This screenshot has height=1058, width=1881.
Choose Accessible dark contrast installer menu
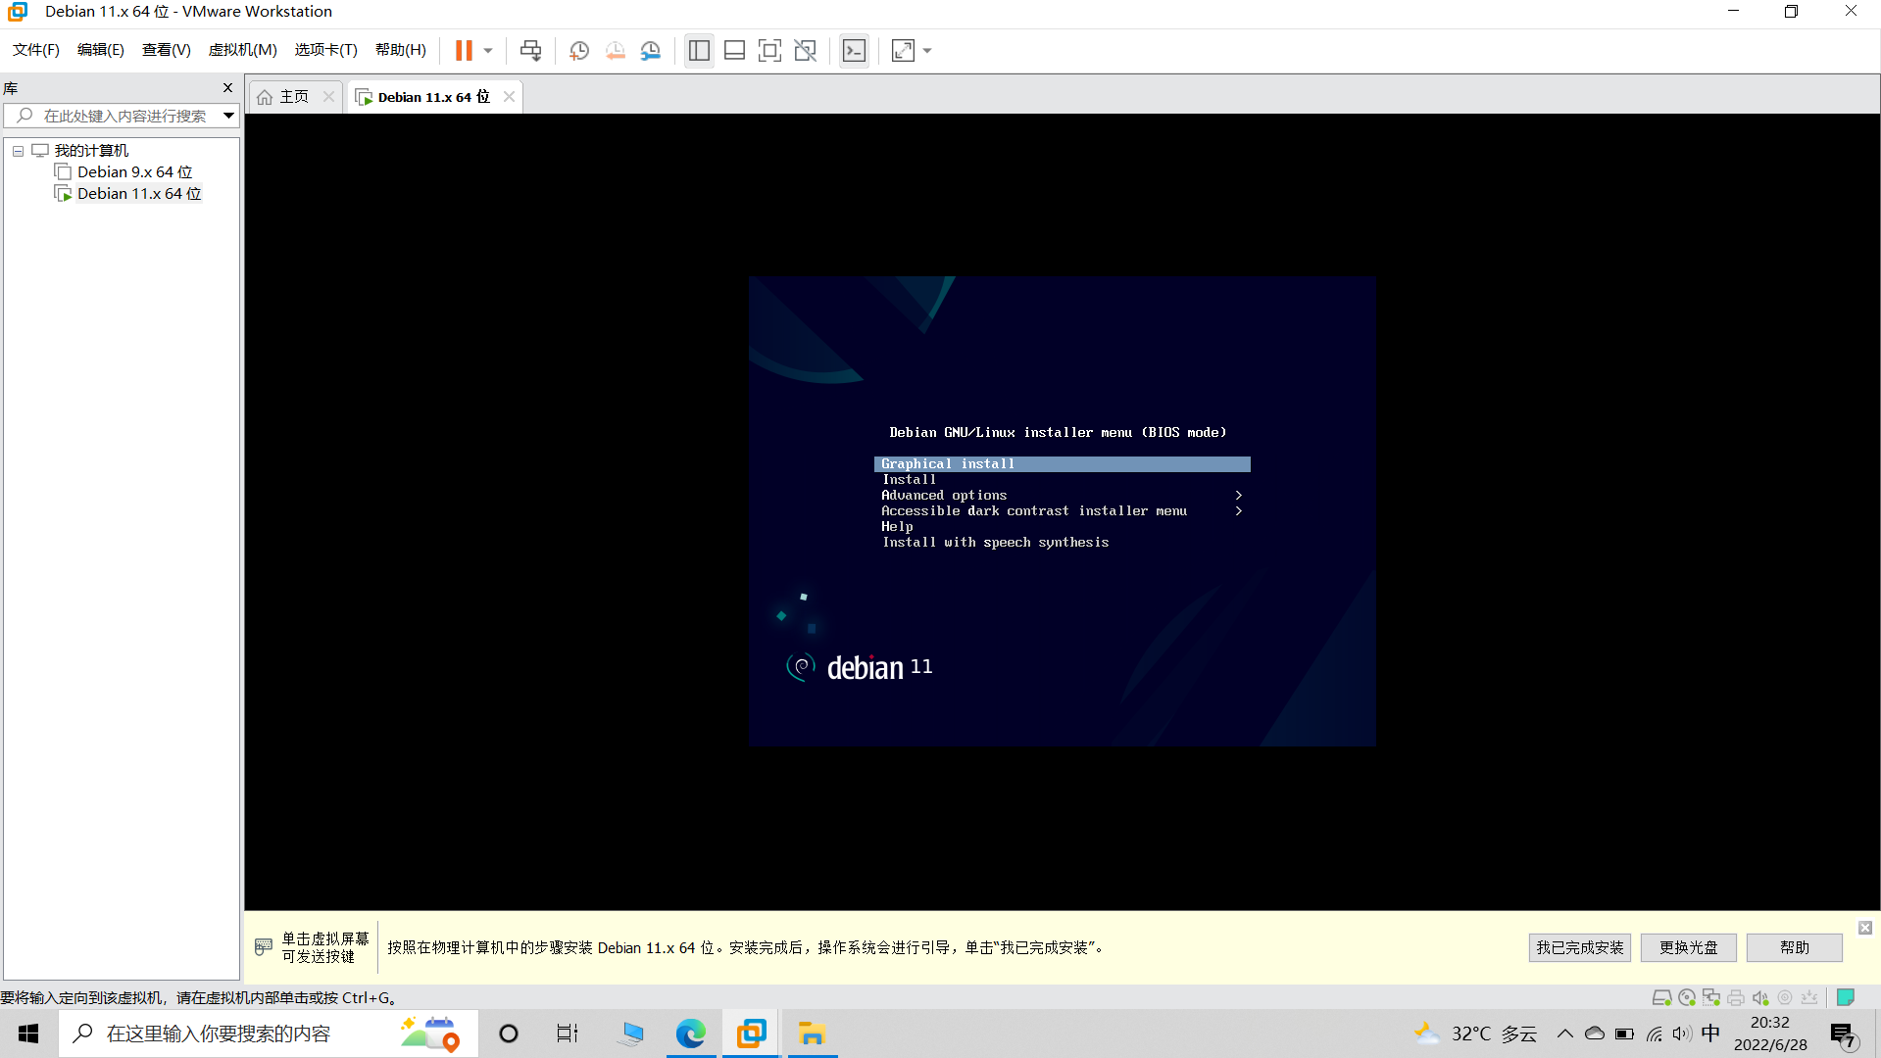1062,510
